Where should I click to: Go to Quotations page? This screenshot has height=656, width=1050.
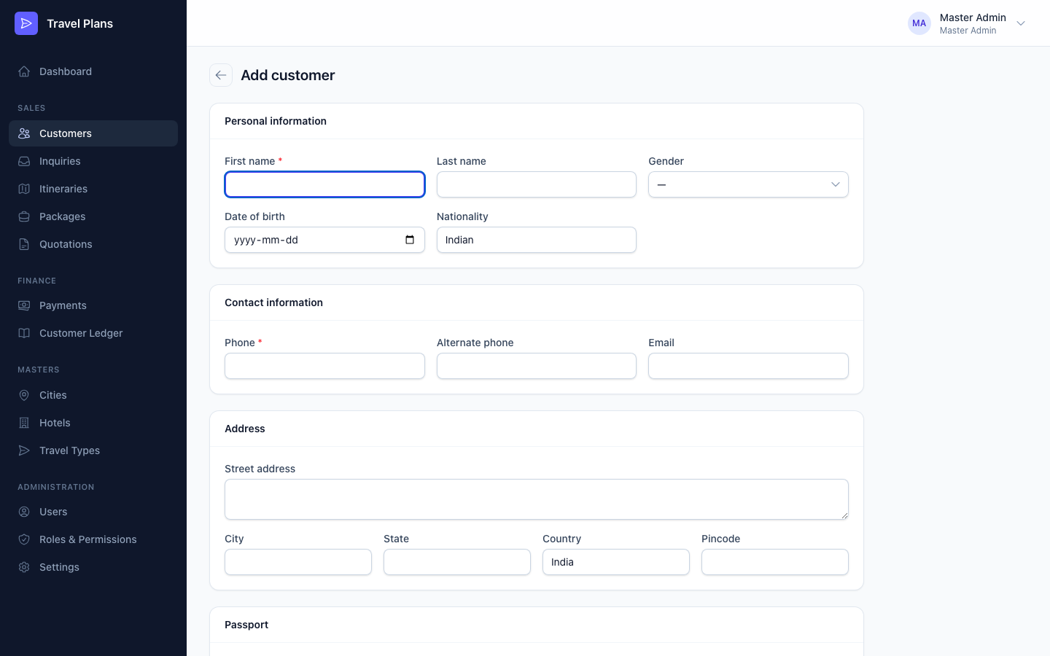coord(93,244)
